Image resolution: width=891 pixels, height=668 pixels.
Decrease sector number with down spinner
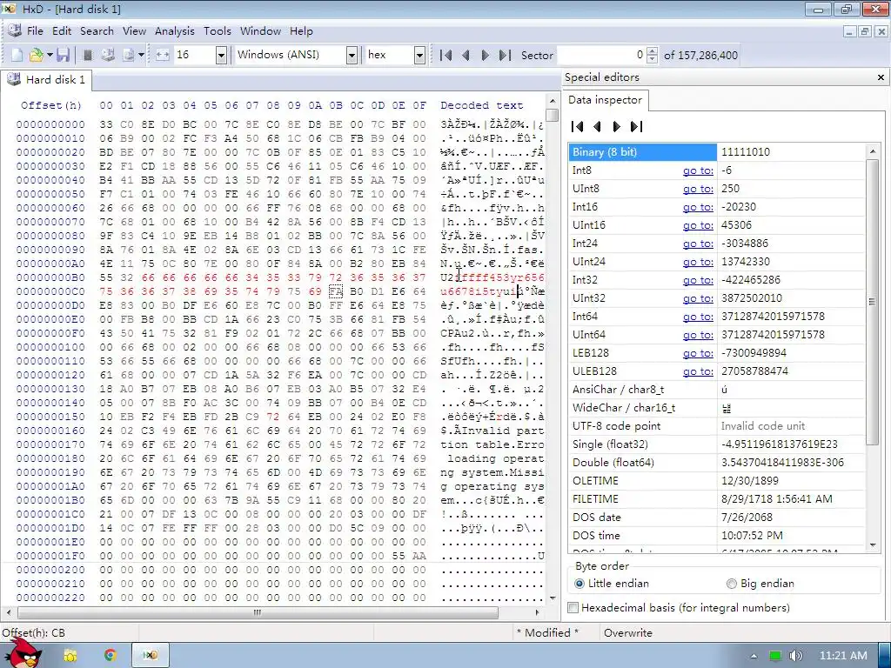pos(653,59)
